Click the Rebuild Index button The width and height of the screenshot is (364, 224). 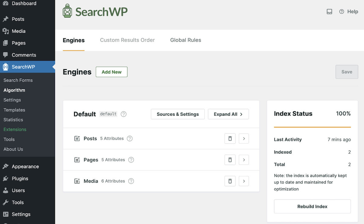tap(312, 206)
